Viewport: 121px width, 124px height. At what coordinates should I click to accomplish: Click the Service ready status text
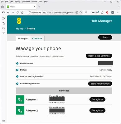106,70
